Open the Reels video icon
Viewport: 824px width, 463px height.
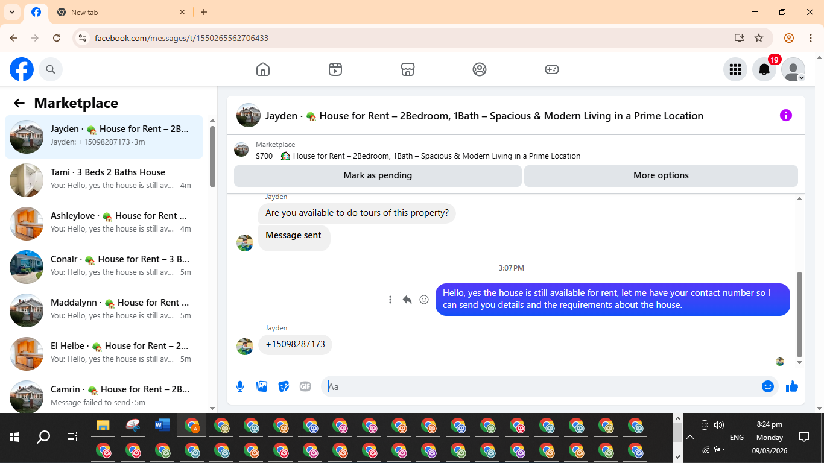point(335,69)
